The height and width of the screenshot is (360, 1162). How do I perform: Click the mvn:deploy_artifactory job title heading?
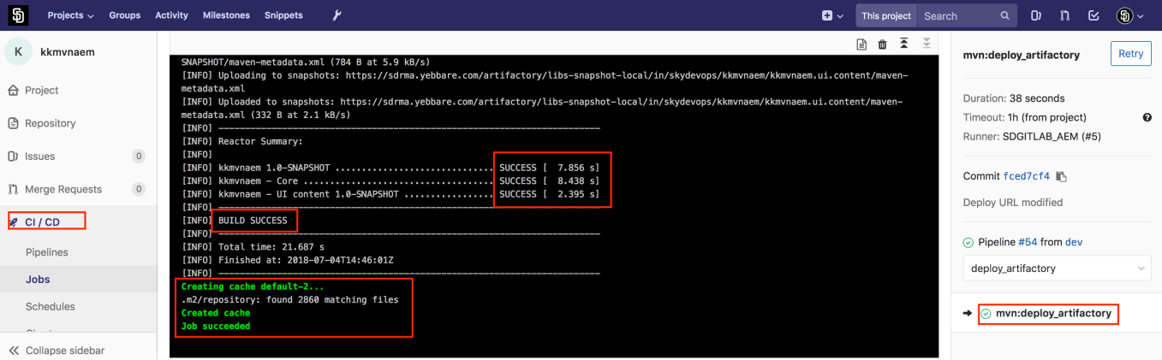point(1022,55)
